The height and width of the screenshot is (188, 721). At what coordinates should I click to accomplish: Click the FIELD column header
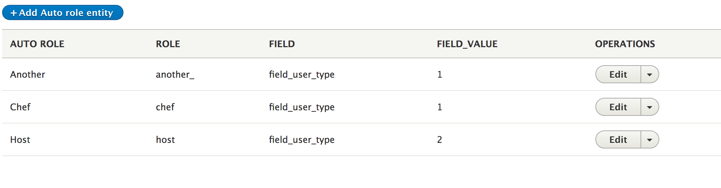(282, 44)
